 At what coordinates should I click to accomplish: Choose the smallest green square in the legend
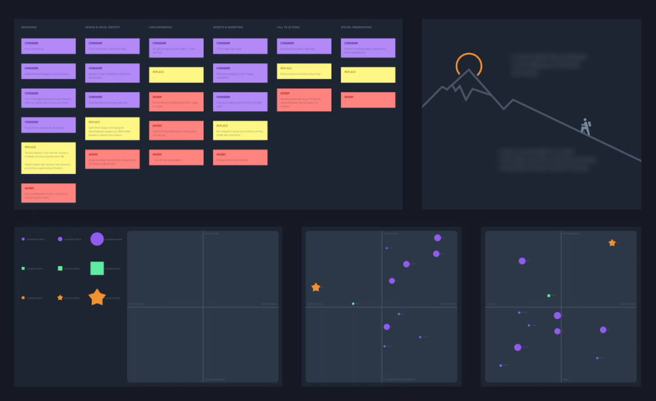point(23,268)
